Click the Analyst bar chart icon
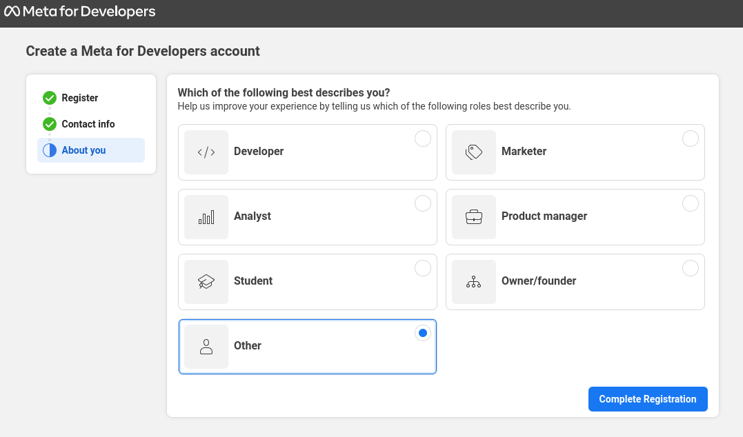 point(206,217)
